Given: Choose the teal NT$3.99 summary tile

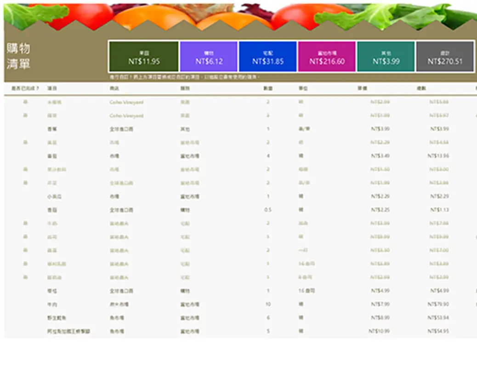Looking at the screenshot, I should coord(386,57).
